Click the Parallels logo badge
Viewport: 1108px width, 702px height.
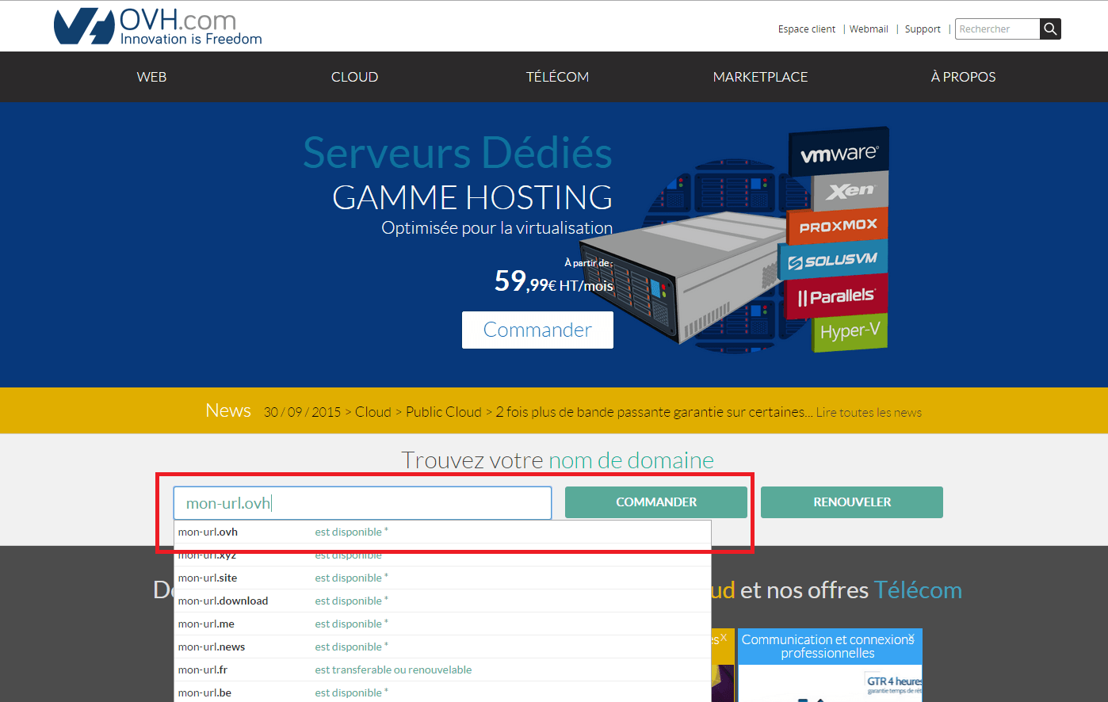coord(836,296)
